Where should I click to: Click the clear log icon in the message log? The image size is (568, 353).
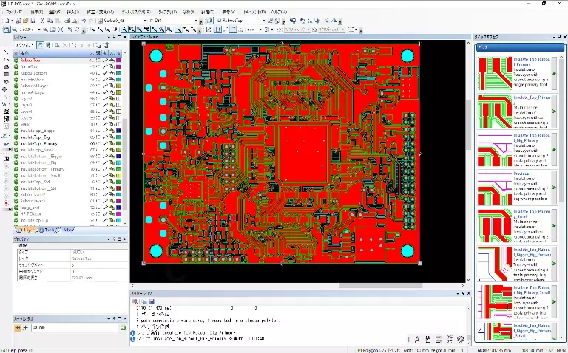coord(135,301)
